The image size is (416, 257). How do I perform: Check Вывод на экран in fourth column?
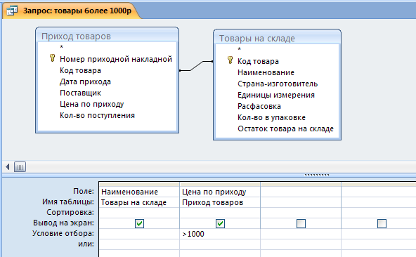(x=382, y=223)
